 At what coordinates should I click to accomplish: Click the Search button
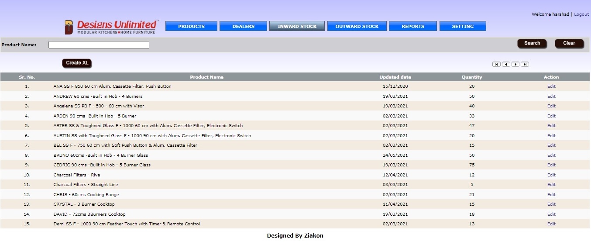[532, 43]
